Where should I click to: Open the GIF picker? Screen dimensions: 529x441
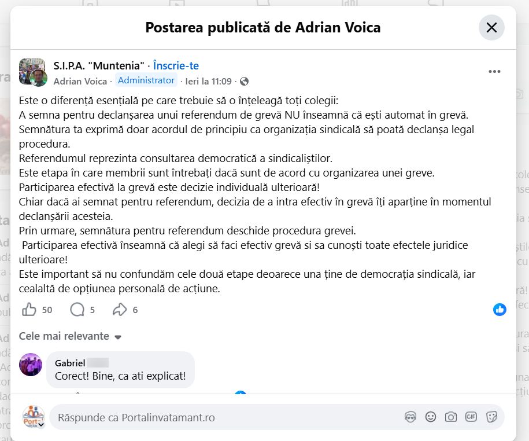(471, 417)
